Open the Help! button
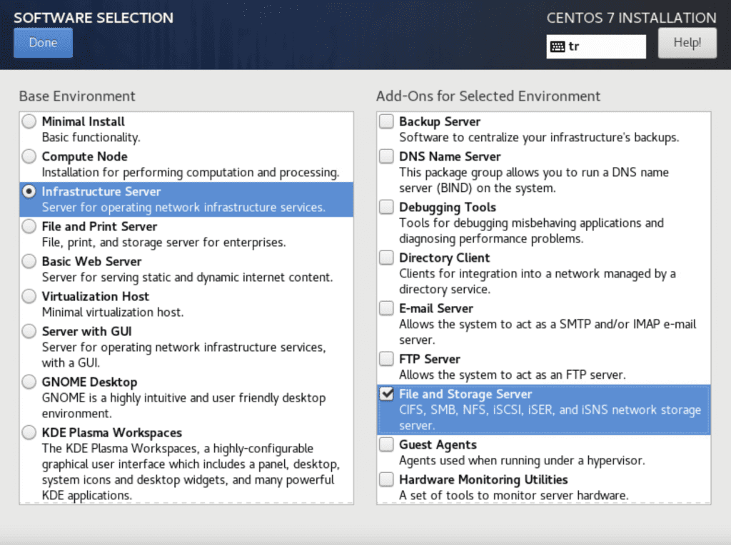The image size is (731, 545). tap(687, 43)
